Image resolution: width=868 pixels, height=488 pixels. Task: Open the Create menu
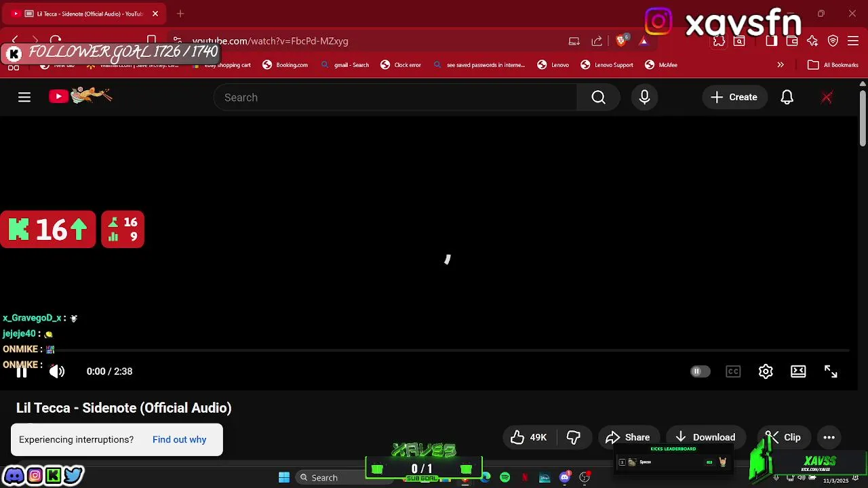734,98
